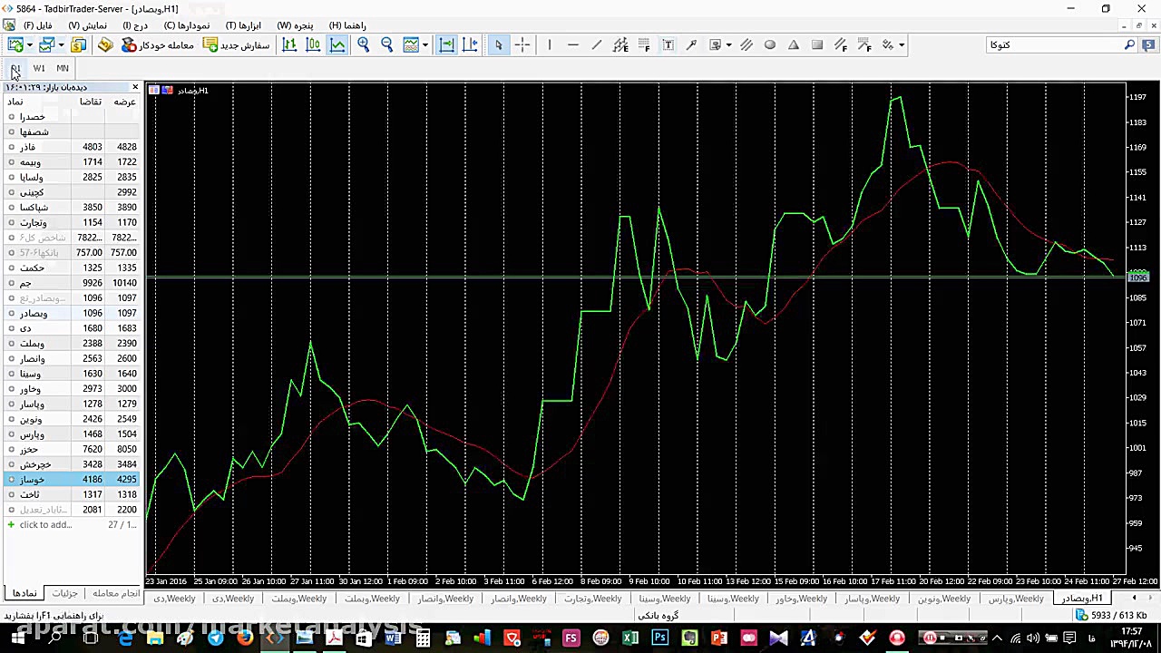Expand the drawing toolbar overflow dropdown

(x=901, y=45)
